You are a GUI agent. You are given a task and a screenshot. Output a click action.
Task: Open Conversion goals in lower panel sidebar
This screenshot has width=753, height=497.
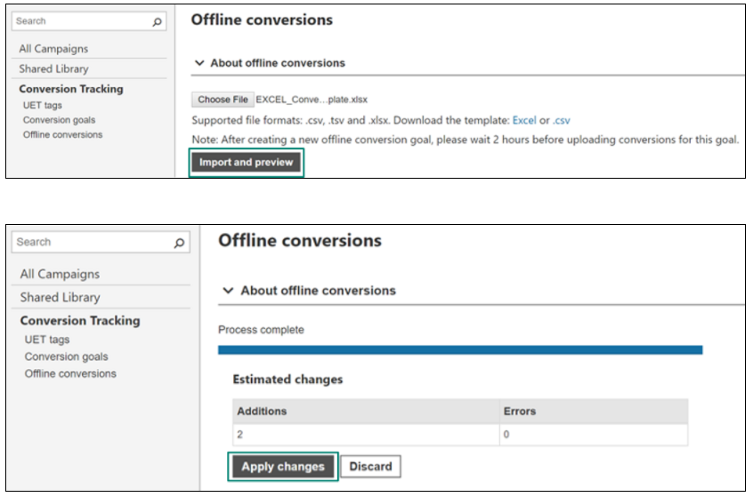(66, 357)
